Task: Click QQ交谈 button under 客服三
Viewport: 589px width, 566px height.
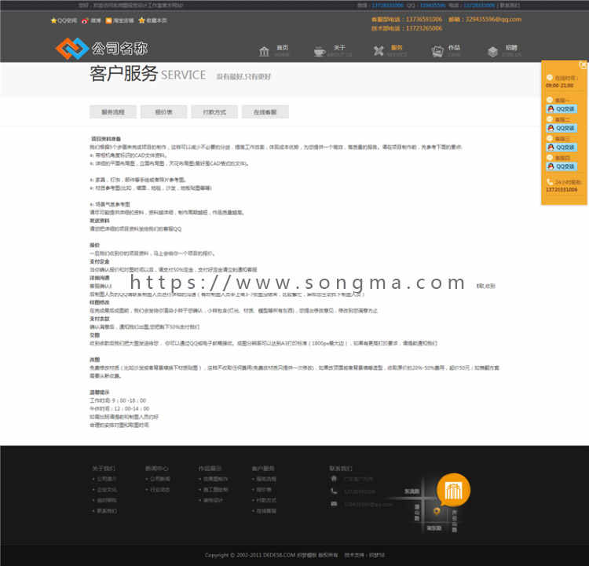Action: (x=562, y=148)
